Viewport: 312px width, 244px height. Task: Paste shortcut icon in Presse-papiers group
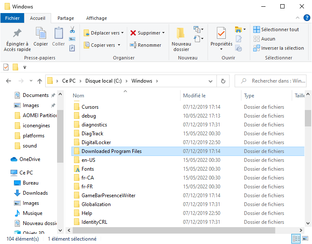coord(72,48)
